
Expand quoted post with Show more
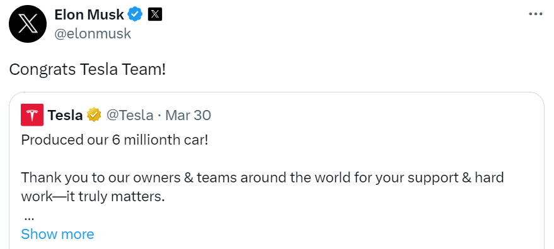click(x=57, y=234)
